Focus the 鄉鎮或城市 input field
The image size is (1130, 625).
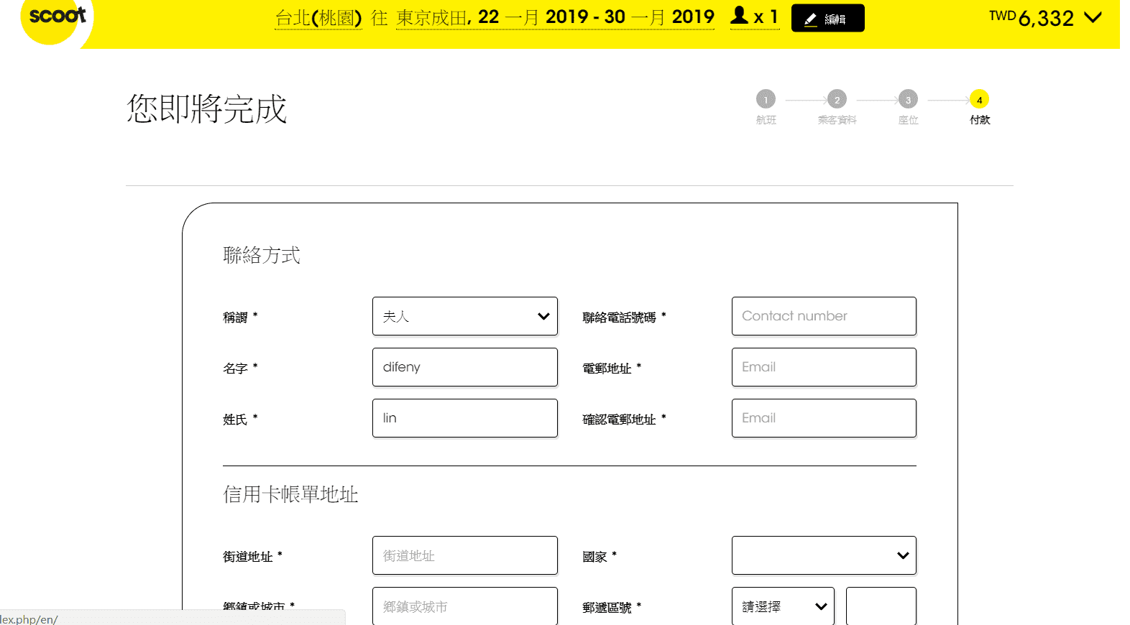464,606
